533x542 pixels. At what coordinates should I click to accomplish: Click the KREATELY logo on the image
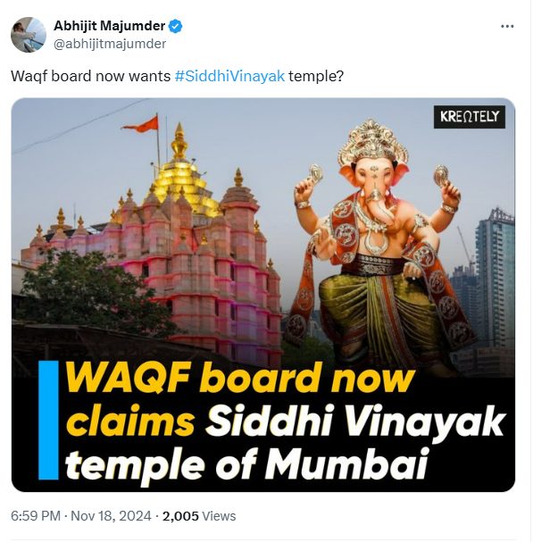pyautogui.click(x=470, y=117)
